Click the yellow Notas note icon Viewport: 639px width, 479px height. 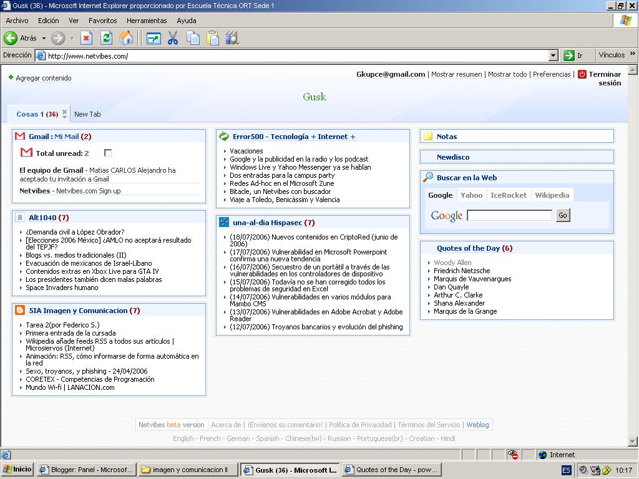[428, 136]
